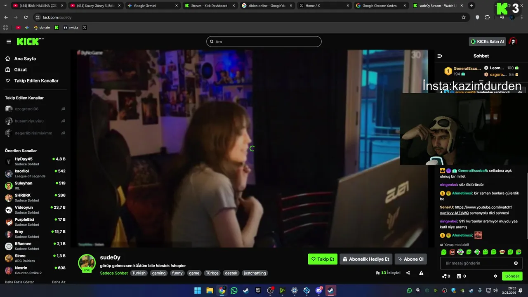This screenshot has width=528, height=297.
Task: Expand more recommended channels with Daha Fazla Göster
Action: (x=19, y=282)
